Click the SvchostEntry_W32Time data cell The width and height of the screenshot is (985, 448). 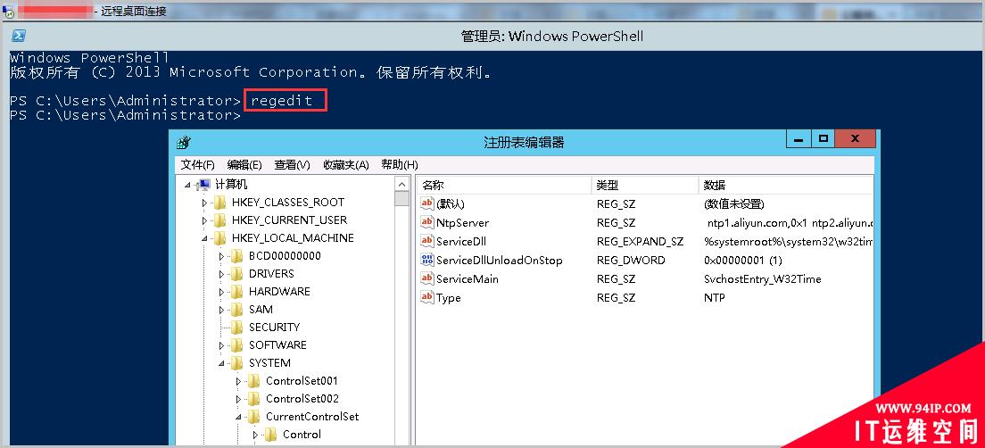click(762, 279)
